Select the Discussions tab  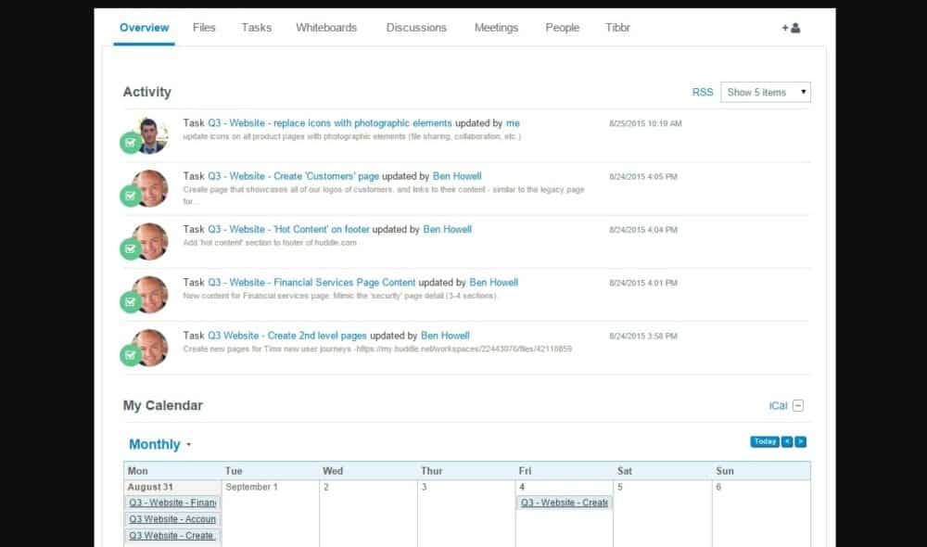tap(416, 28)
